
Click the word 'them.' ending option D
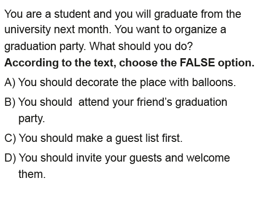(32, 174)
